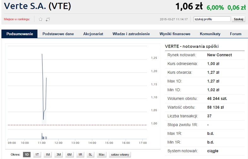Viewport: 248px width, 159px height.
Task: Select the 1T chart period
Action: [x=37, y=154]
